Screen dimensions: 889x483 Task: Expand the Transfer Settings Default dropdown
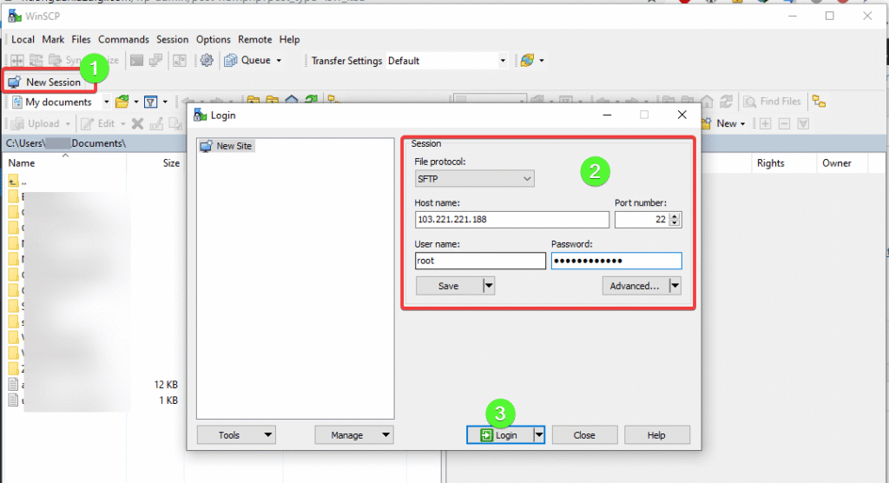tap(503, 61)
